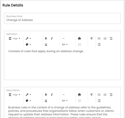Insert unordered list in Definition editor
The image size is (125, 118).
tap(99, 39)
